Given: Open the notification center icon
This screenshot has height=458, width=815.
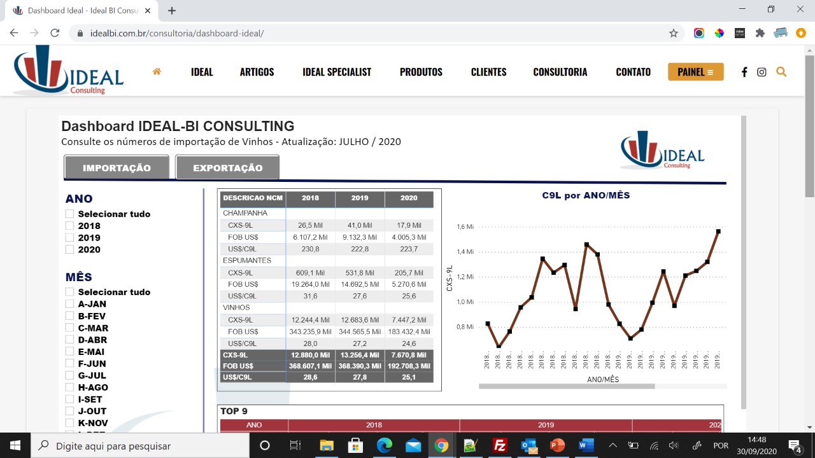Looking at the screenshot, I should [795, 445].
